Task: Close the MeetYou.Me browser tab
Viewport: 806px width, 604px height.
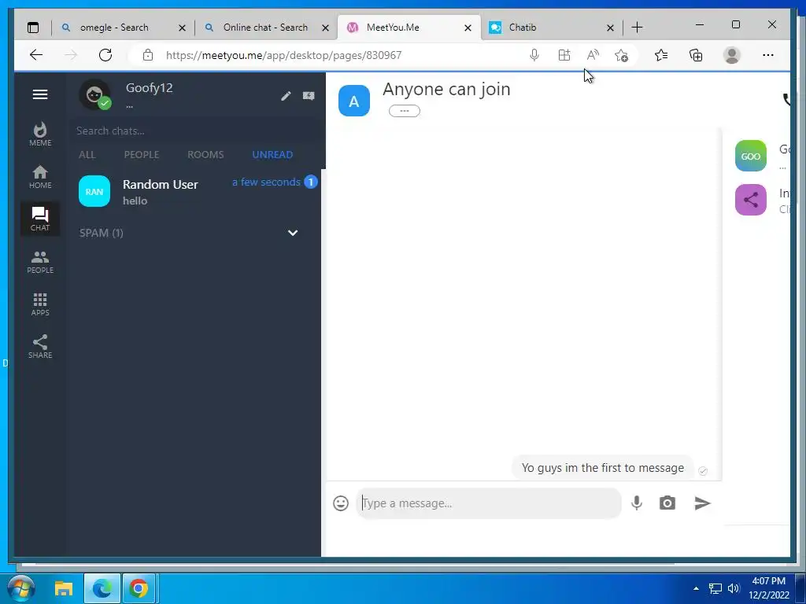Action: (x=468, y=28)
